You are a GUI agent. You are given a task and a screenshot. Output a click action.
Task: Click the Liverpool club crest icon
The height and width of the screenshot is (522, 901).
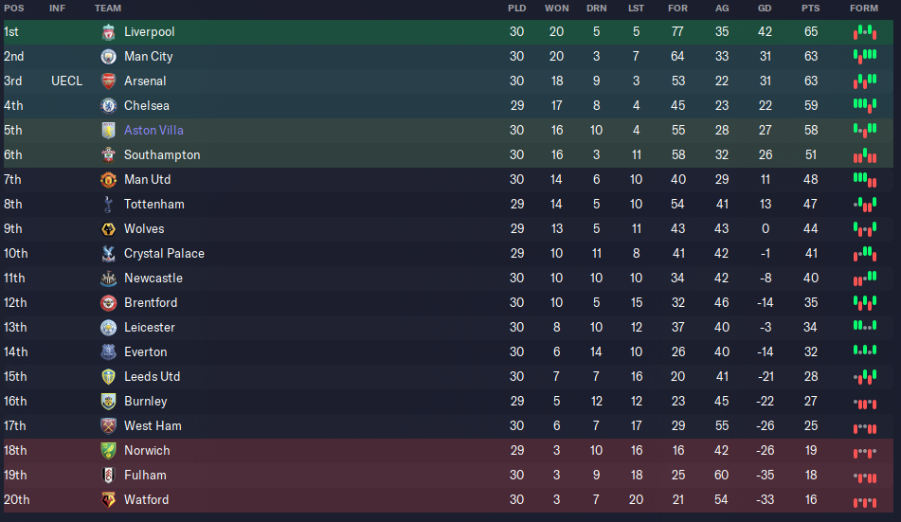tap(108, 32)
